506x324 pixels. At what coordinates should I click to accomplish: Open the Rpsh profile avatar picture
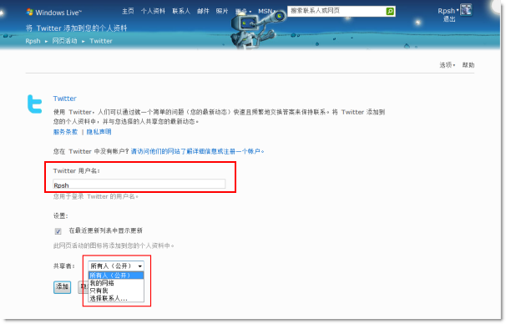tap(466, 10)
